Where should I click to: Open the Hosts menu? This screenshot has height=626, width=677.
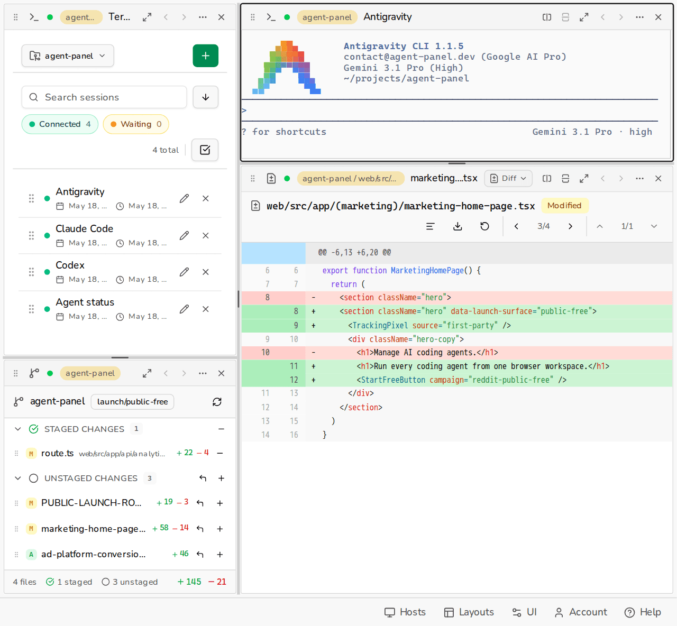click(x=405, y=612)
